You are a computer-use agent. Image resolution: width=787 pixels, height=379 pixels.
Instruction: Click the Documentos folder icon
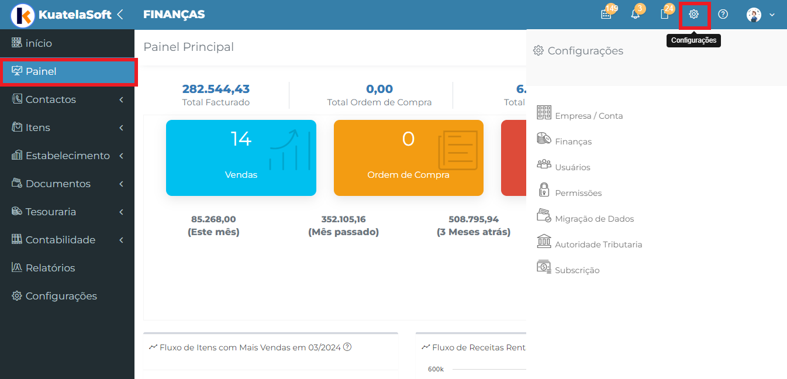click(x=17, y=183)
